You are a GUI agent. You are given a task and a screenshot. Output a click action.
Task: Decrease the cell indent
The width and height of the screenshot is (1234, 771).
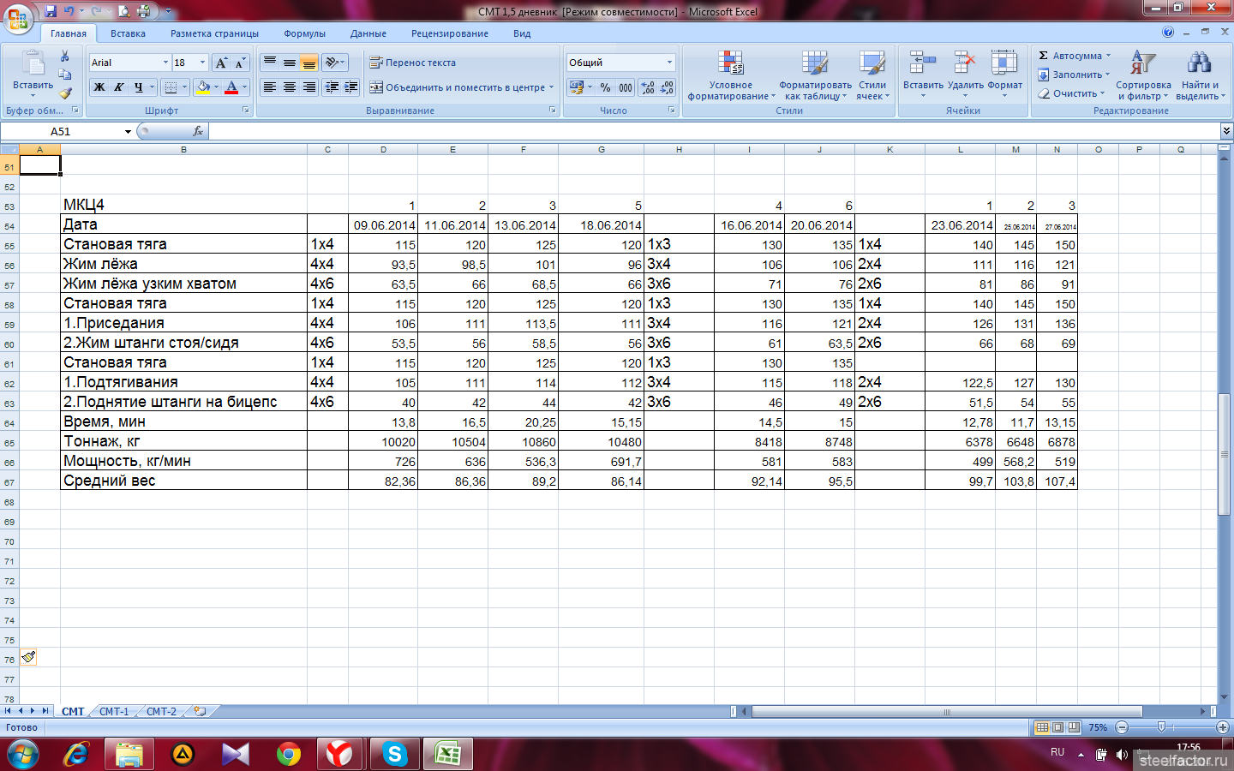tap(332, 87)
